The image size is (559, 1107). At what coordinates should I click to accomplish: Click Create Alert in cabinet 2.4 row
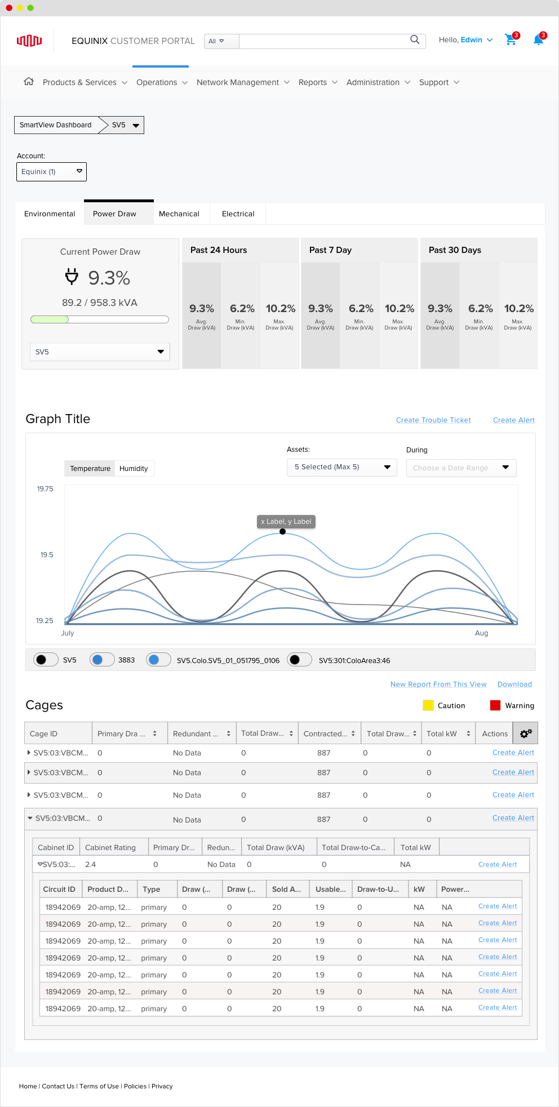pyautogui.click(x=498, y=864)
